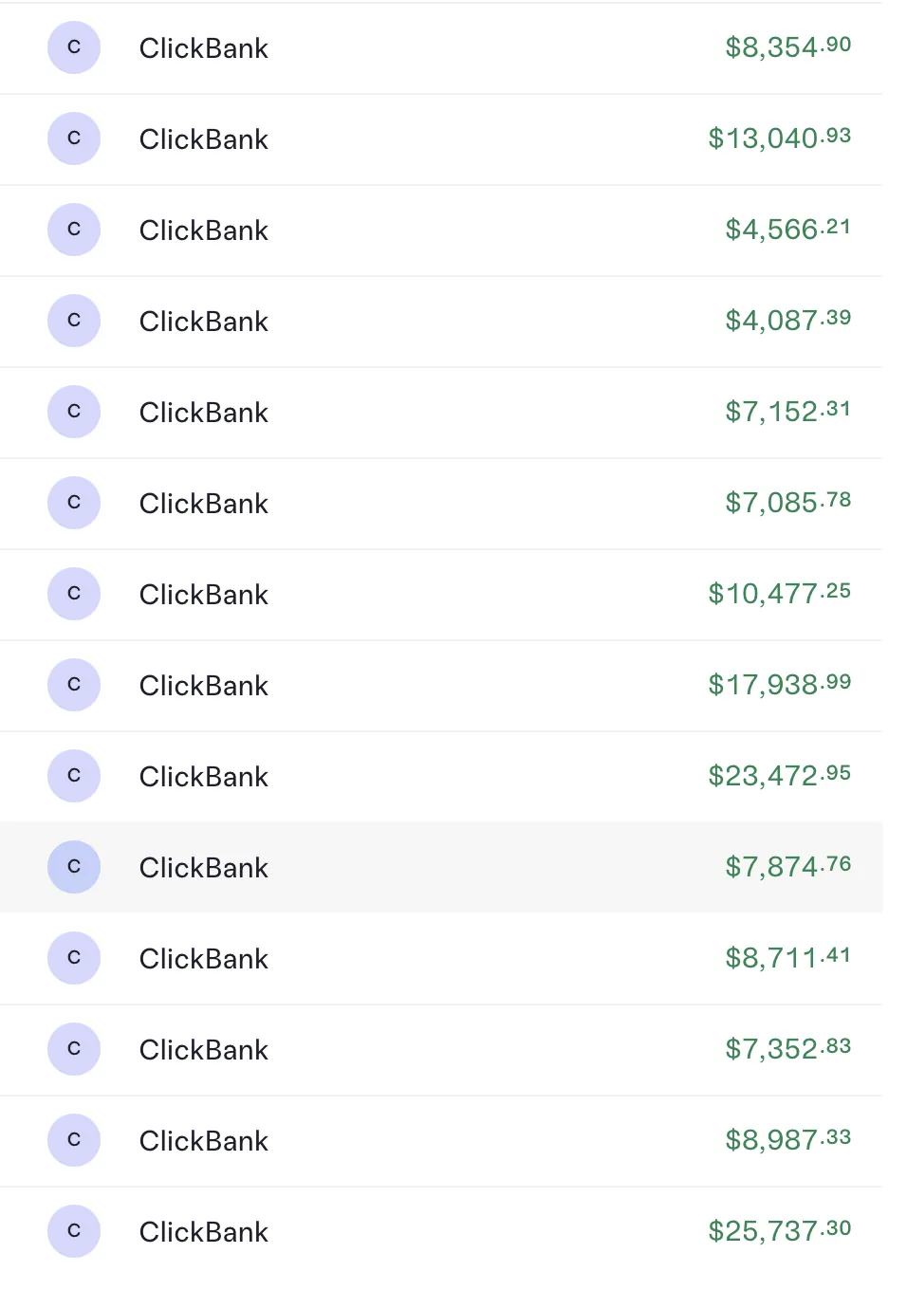Click the $23,472.95 payment amount
The width and height of the screenshot is (907, 1290).
tap(779, 776)
